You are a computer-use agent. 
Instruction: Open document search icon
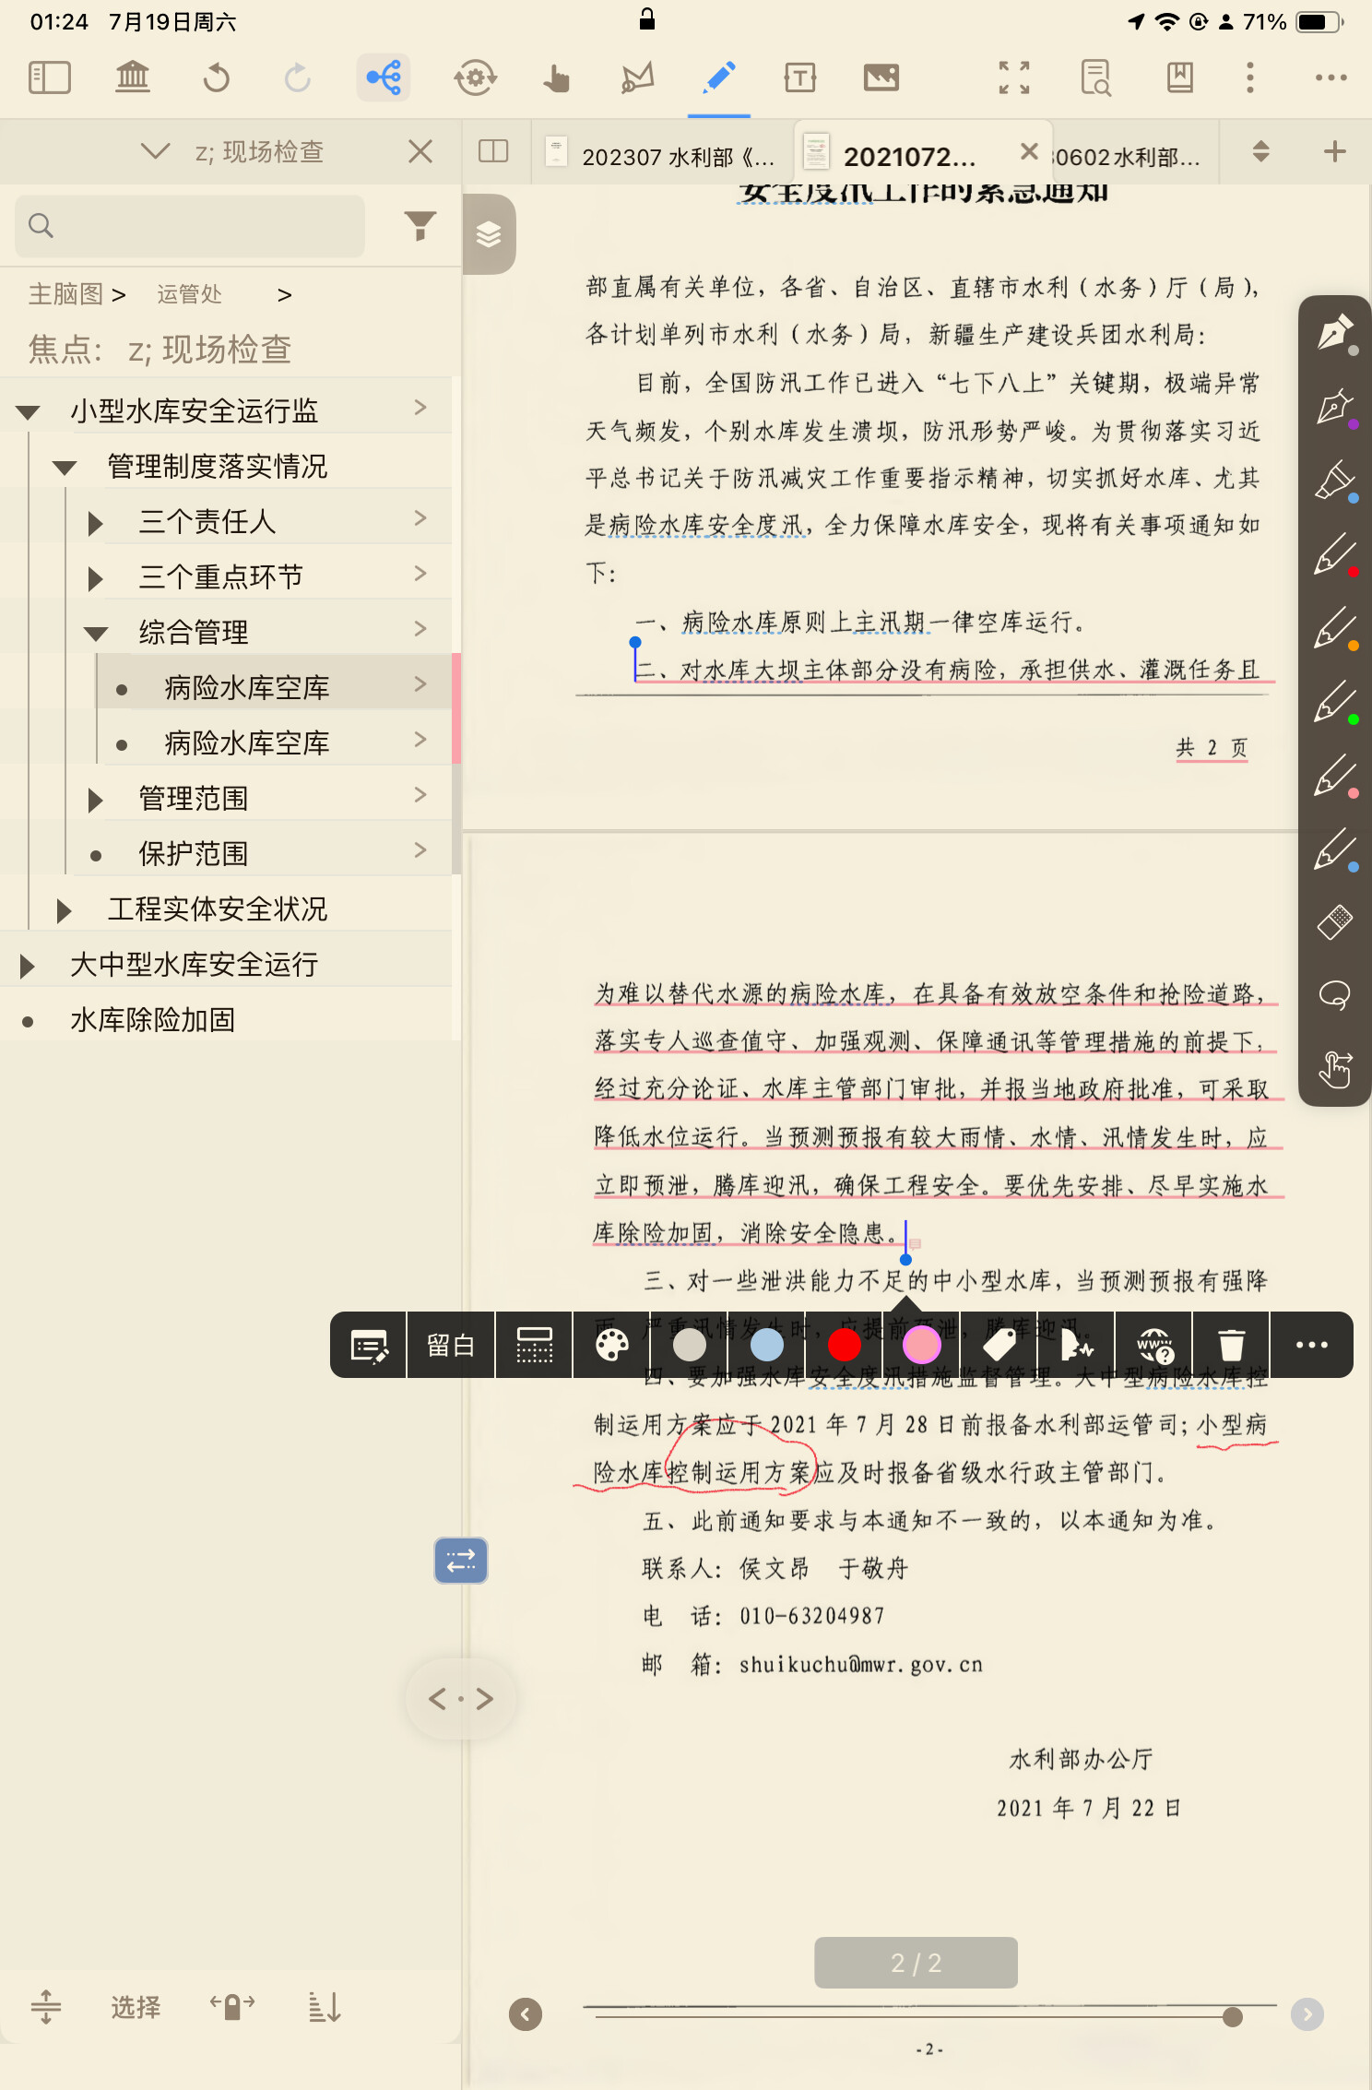1095,77
